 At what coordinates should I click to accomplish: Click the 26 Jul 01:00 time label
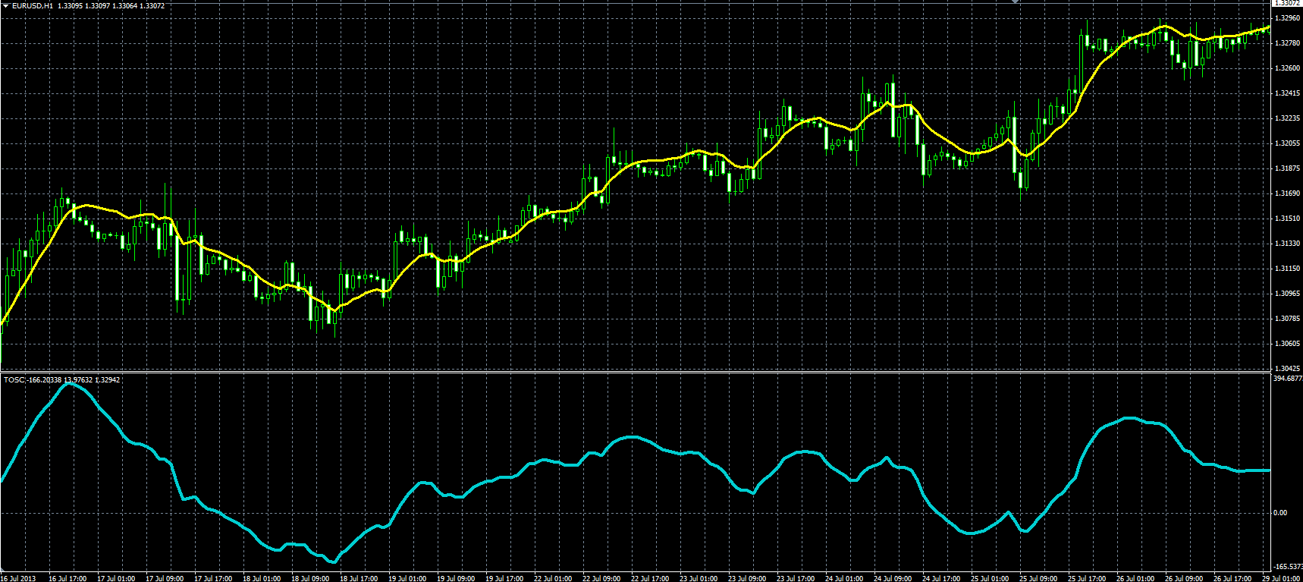click(x=1135, y=578)
